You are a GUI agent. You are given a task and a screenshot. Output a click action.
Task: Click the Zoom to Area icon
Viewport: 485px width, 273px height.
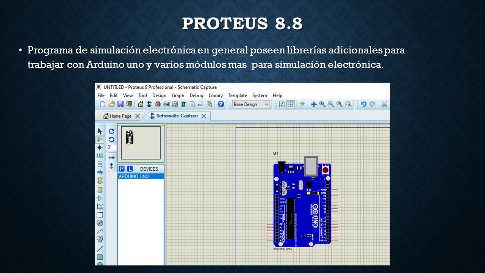coord(348,104)
